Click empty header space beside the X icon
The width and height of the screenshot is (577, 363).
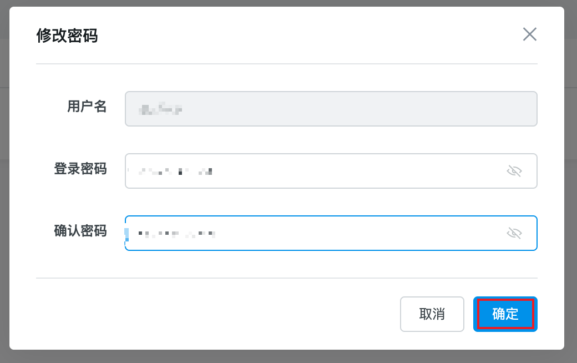coord(333,34)
